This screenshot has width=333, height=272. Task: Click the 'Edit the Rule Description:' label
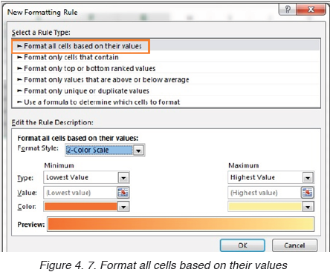click(x=53, y=122)
